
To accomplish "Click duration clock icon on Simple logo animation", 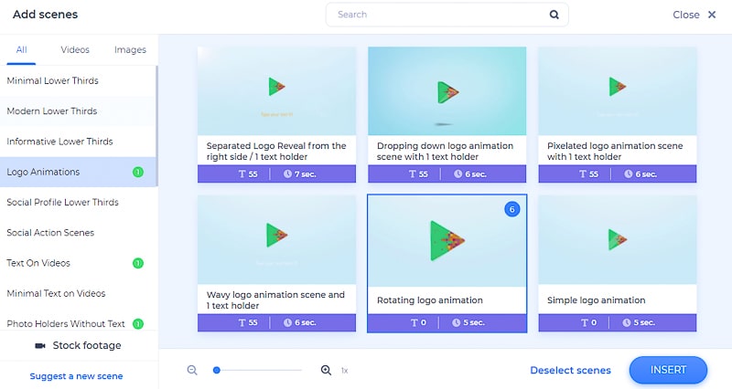I will (x=627, y=322).
